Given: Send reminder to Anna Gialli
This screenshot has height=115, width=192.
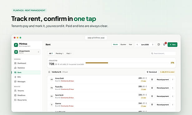Looking at the screenshot, I should pyautogui.click(x=152, y=80).
